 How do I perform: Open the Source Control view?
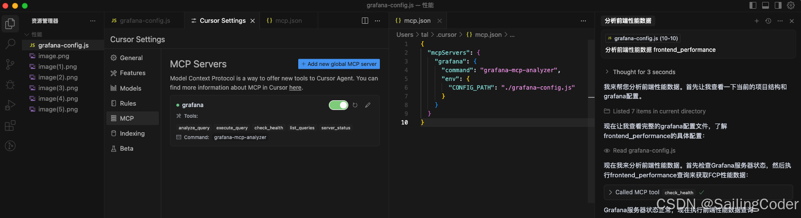(x=10, y=64)
